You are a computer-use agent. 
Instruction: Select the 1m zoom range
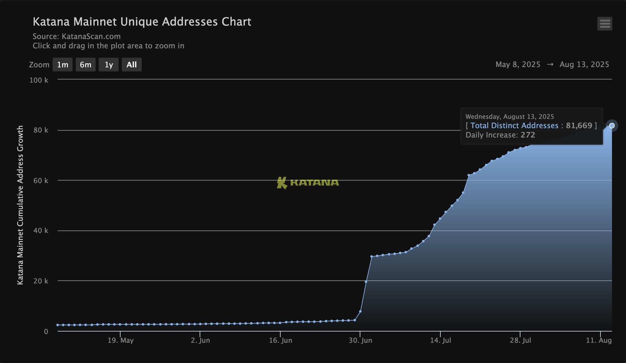[x=63, y=65]
